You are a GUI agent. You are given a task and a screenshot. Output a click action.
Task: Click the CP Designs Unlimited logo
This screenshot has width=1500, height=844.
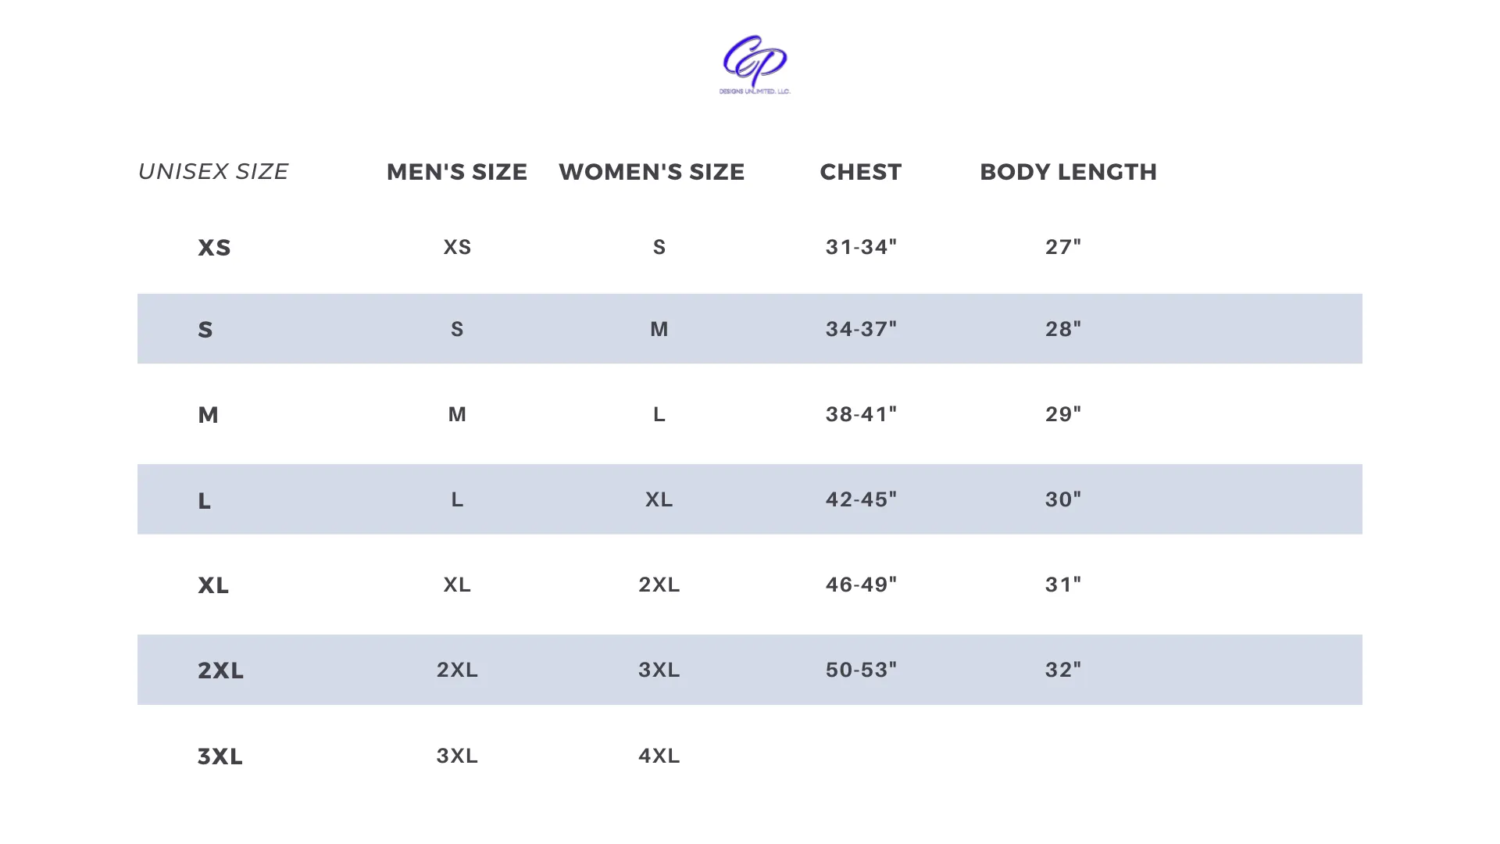755,64
